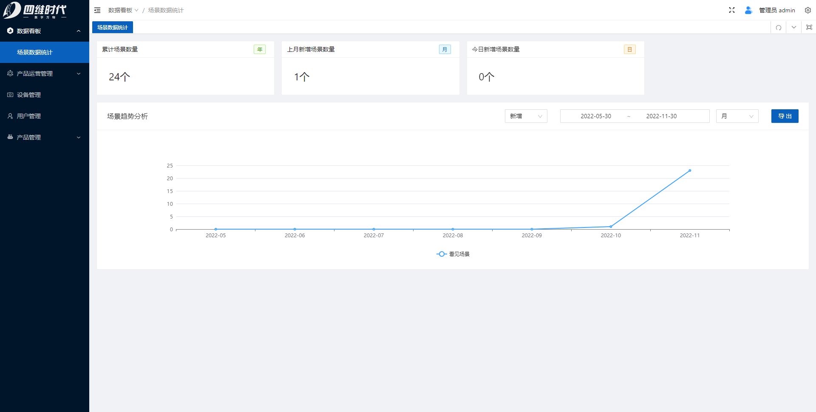The height and width of the screenshot is (412, 816).
Task: Toggle the 看见场景 legend series
Action: (453, 254)
